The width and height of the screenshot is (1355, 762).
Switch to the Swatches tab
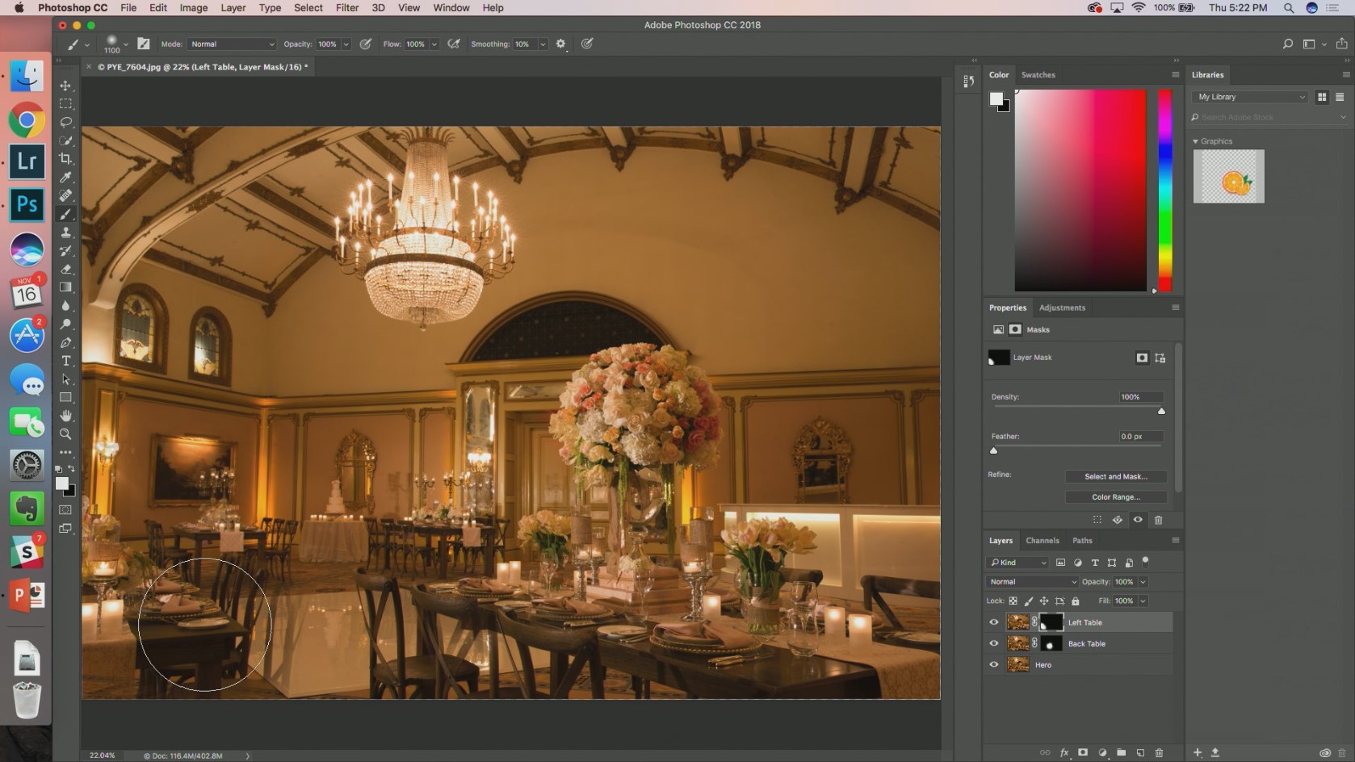pyautogui.click(x=1038, y=75)
